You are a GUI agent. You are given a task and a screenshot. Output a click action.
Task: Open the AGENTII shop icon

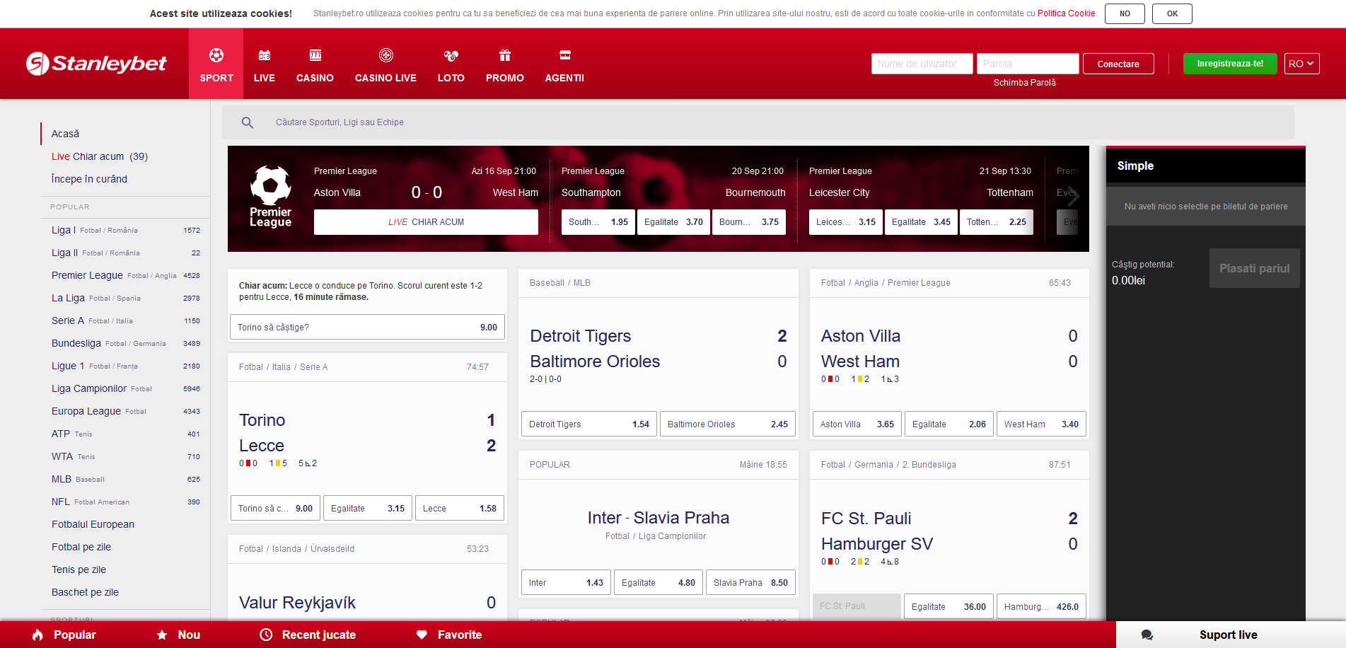click(564, 55)
